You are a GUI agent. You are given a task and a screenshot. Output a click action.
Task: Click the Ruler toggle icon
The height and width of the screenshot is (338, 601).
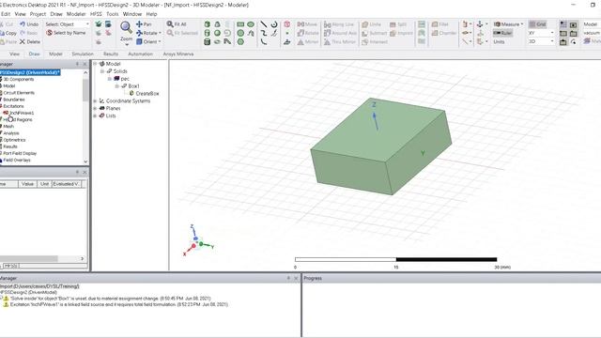[503, 33]
